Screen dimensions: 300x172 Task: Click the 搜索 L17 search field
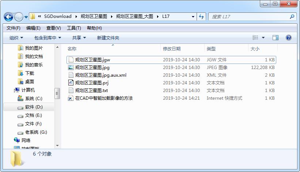tap(248, 16)
